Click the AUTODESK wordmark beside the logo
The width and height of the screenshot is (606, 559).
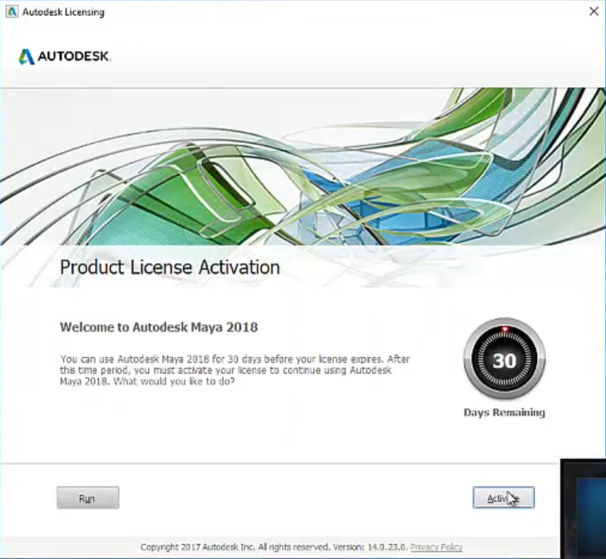[75, 57]
